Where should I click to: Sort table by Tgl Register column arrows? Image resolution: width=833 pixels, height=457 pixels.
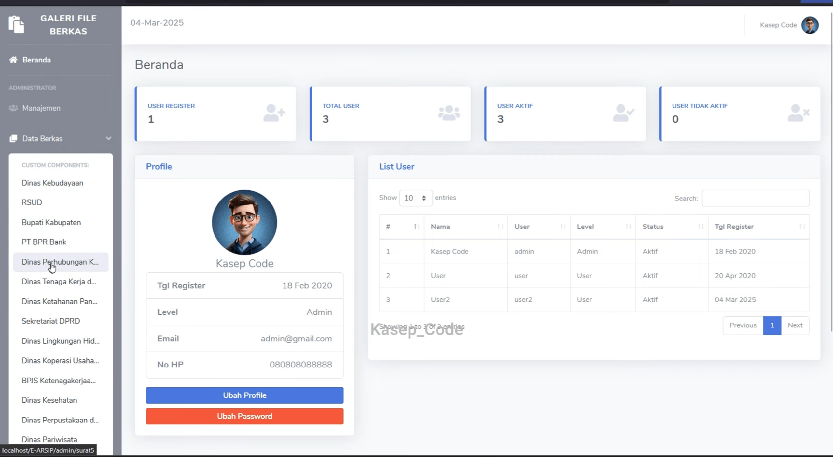[802, 227]
